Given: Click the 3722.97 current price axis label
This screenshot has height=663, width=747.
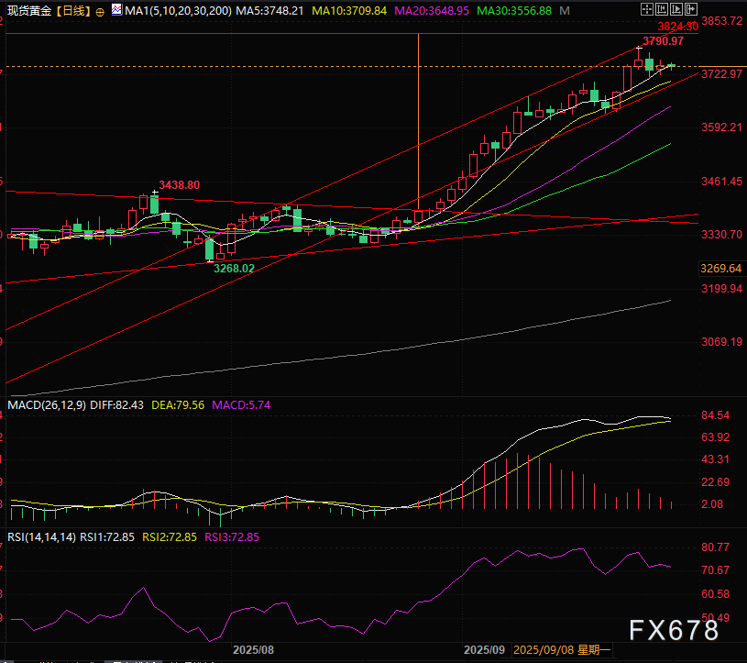Looking at the screenshot, I should (x=720, y=73).
